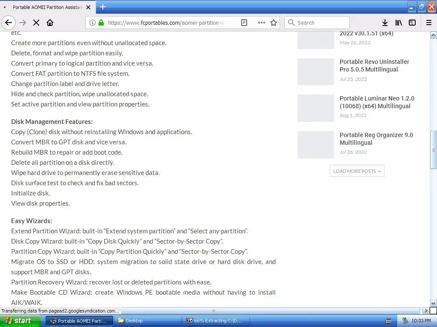Screen dimensions: 437x327
Task: Click the Revo Uninstaller post thumbnail
Action: click(316, 72)
